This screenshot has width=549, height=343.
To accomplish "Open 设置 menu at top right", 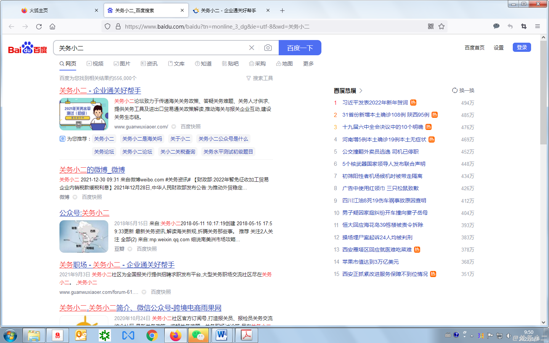I will pos(499,48).
